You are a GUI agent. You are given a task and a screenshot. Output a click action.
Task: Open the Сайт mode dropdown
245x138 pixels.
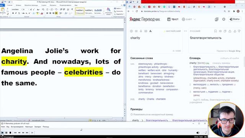pyautogui.click(x=189, y=19)
